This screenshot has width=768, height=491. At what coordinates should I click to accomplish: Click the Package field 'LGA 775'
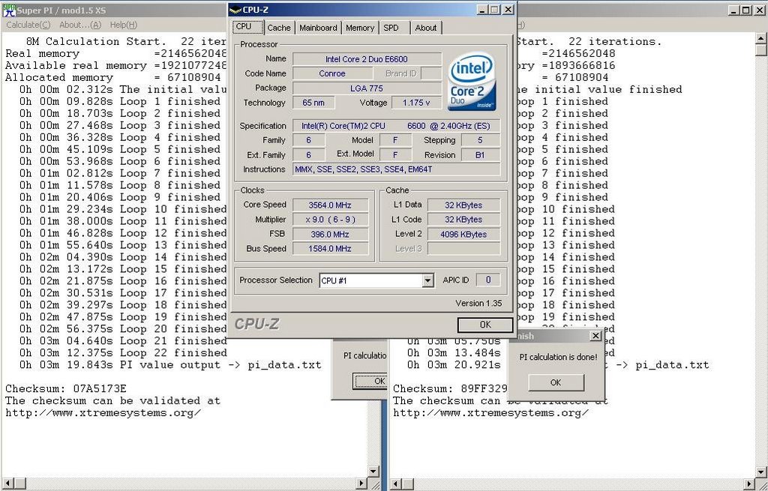tap(366, 88)
